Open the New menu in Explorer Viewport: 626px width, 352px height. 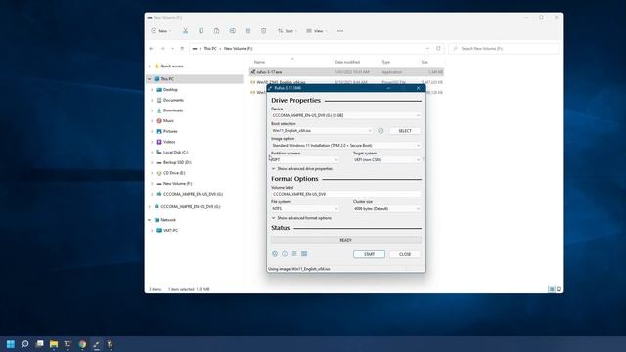pos(160,31)
